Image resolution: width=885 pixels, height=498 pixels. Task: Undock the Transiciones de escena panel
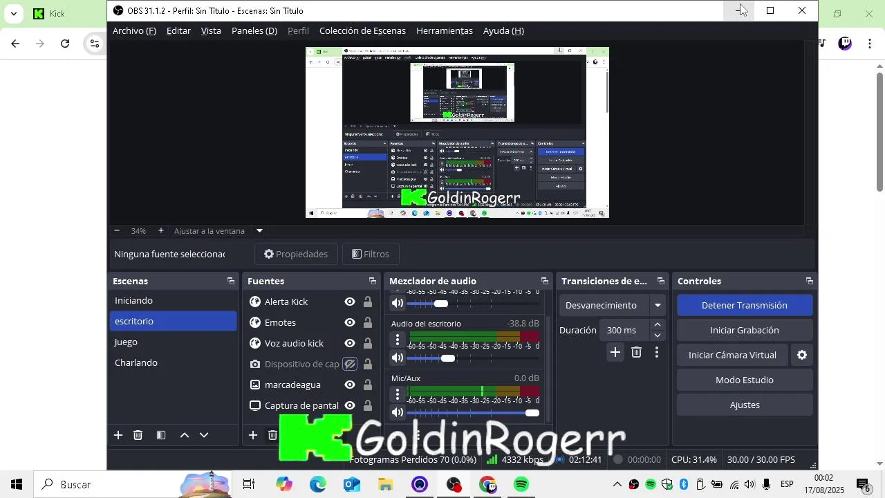(660, 281)
